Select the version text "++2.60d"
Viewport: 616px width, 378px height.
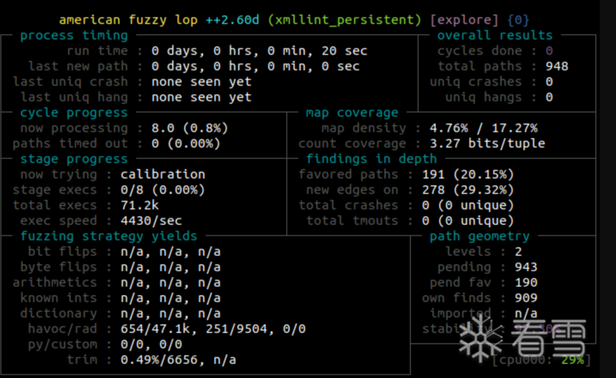(x=232, y=19)
